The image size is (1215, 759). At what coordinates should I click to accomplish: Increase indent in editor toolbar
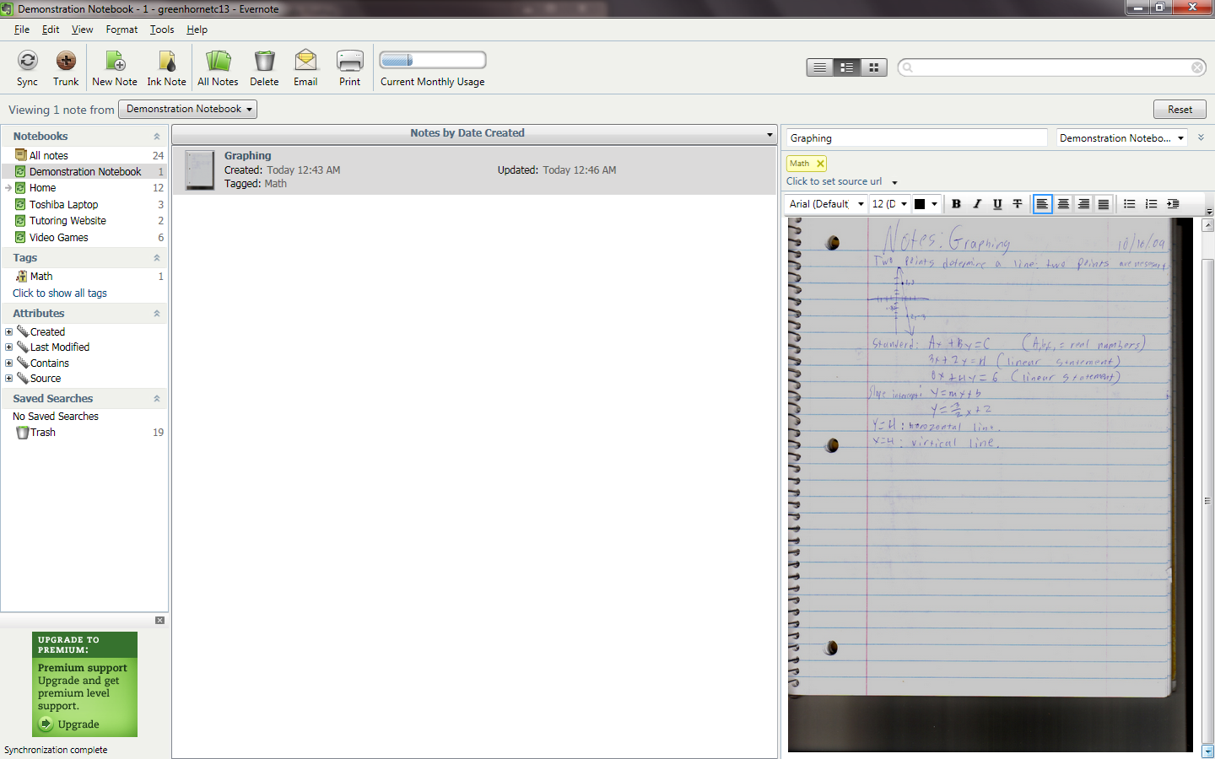pos(1173,204)
